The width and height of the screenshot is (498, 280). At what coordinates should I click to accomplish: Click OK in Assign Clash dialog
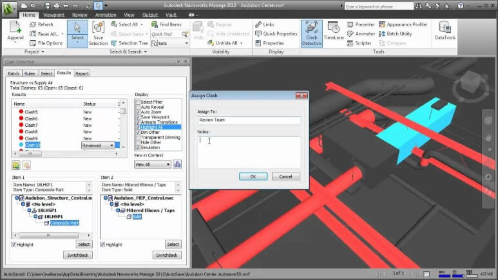pyautogui.click(x=253, y=176)
